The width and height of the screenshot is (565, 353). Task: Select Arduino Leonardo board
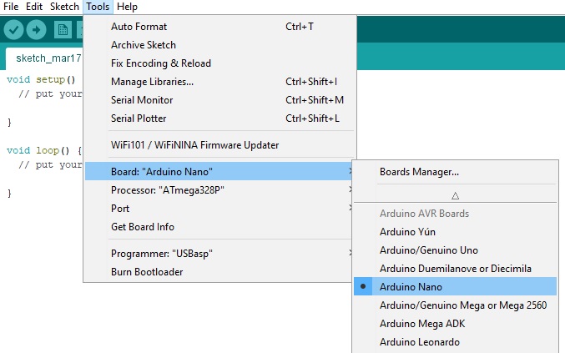pos(419,341)
